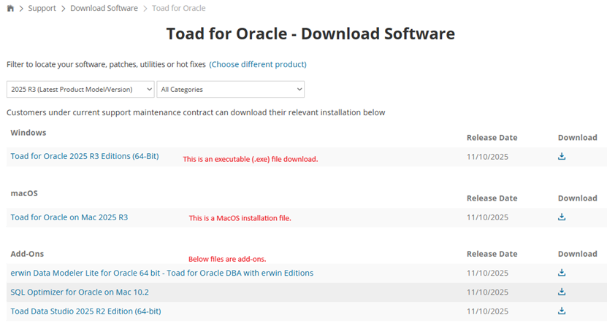Open Toad Data Studio 2025 R2 Edition link
This screenshot has width=607, height=326.
click(x=85, y=311)
